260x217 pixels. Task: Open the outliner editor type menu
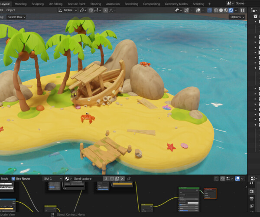click(x=254, y=10)
